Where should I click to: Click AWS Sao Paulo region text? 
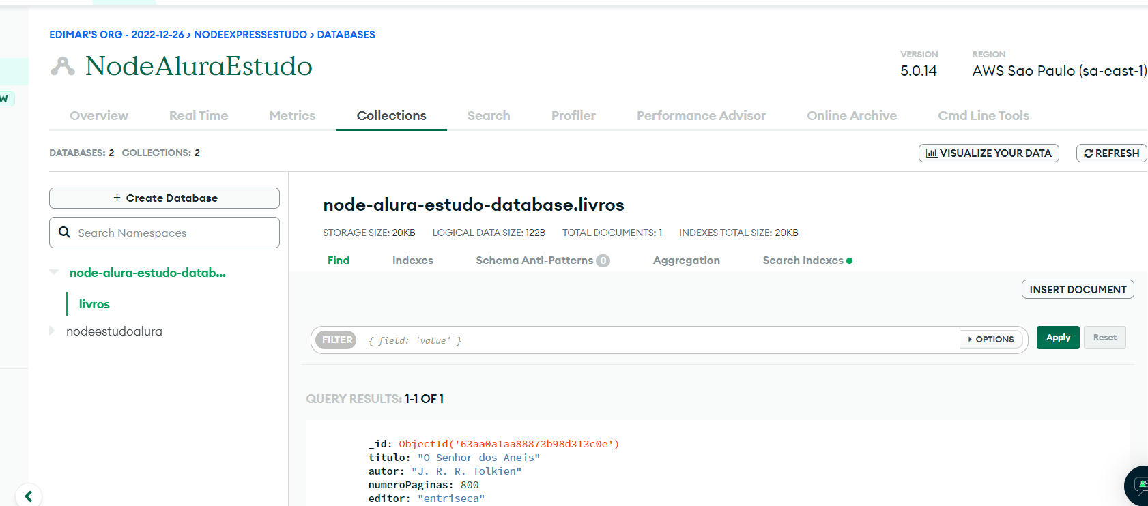tap(1059, 71)
